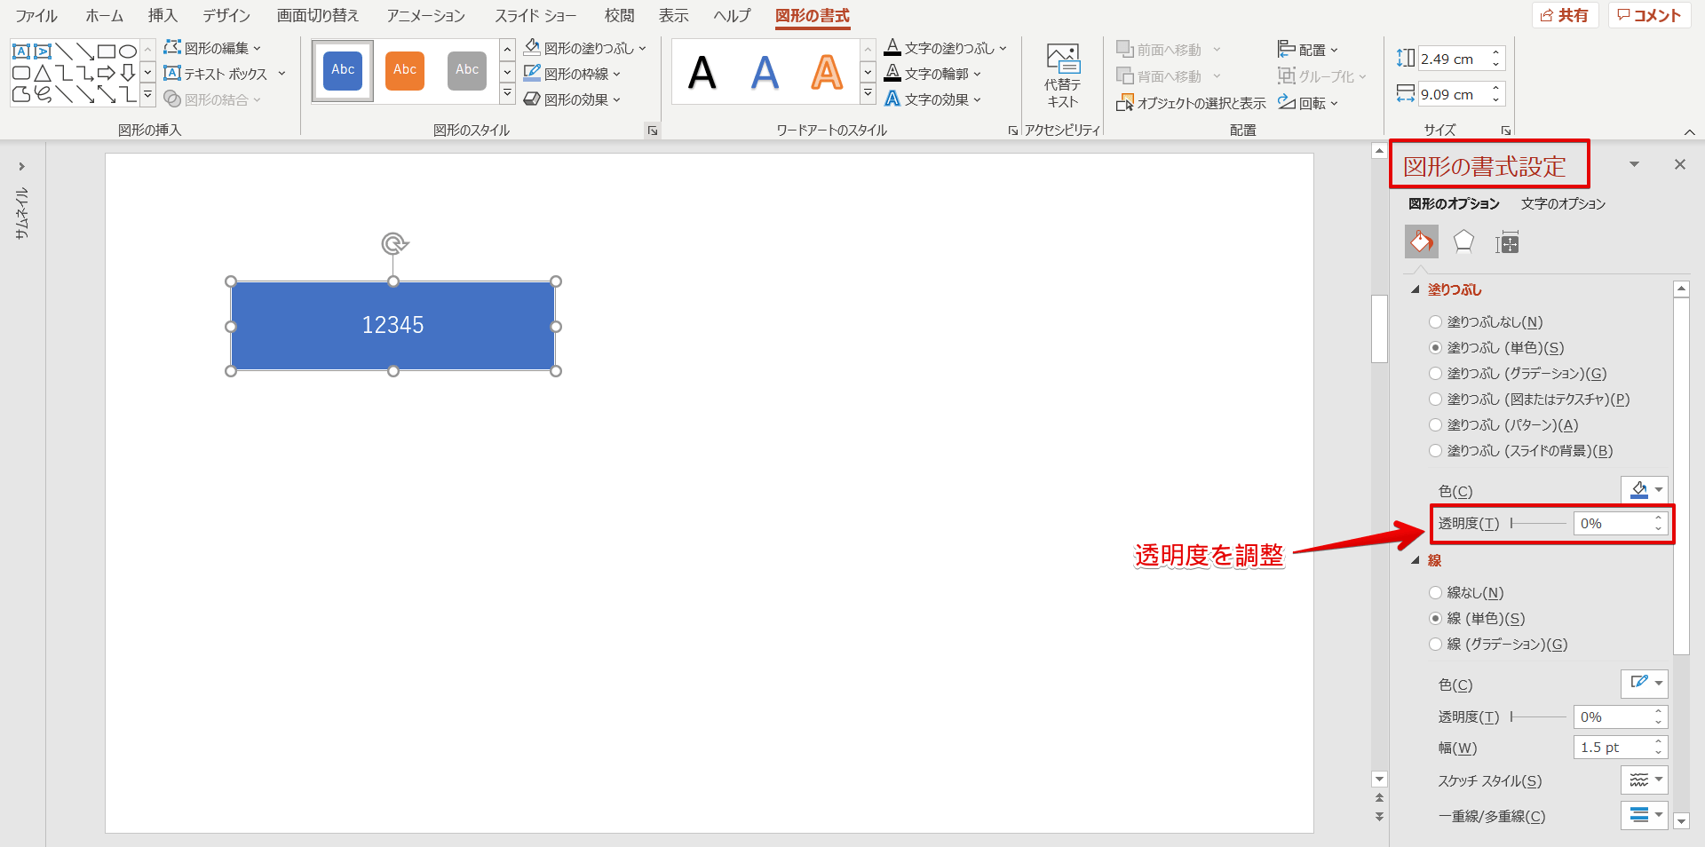
Task: Expand the WordArt styles gallery more button
Action: [x=868, y=93]
